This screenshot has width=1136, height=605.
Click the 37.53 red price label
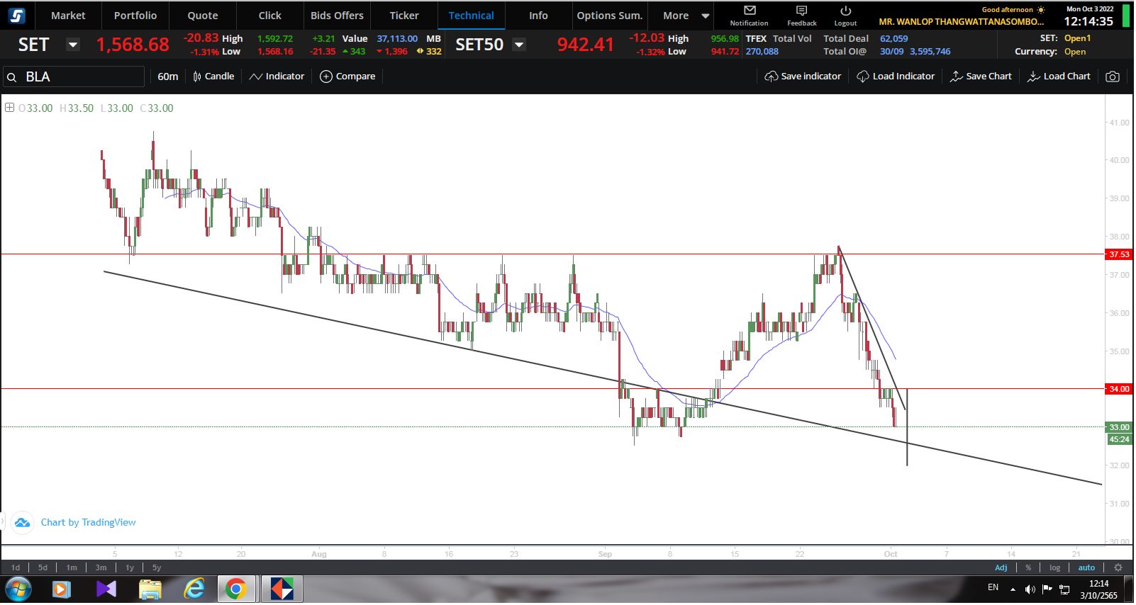pos(1119,254)
